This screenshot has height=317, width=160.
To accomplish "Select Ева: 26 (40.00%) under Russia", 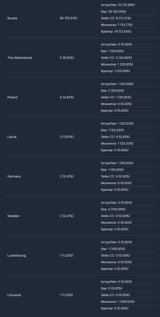I will pyautogui.click(x=113, y=11).
